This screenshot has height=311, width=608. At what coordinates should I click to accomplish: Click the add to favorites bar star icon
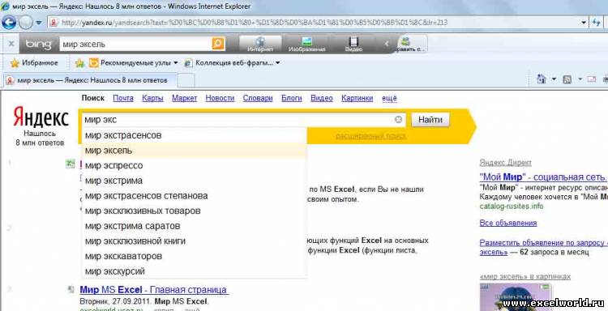coord(79,62)
